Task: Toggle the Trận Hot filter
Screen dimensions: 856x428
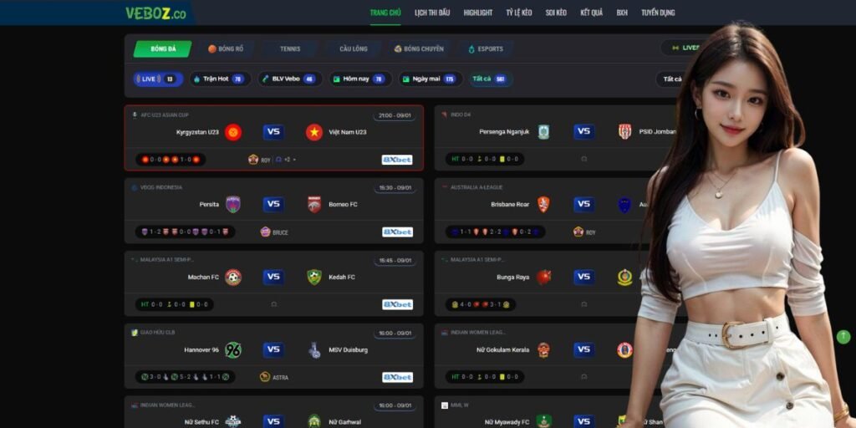Action: (221, 79)
